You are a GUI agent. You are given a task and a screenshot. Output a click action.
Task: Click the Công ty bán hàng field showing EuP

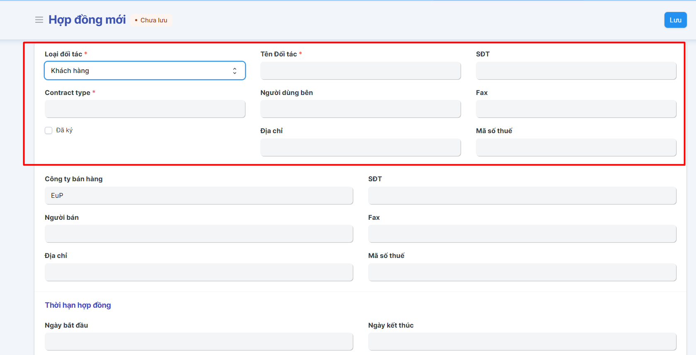pyautogui.click(x=199, y=195)
